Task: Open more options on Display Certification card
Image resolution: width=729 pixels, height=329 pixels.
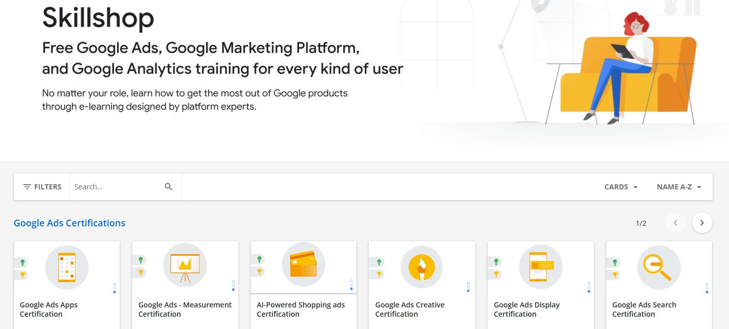Action: point(589,287)
